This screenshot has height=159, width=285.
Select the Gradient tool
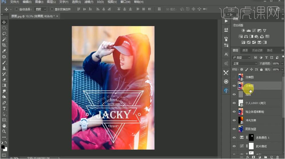4,86
